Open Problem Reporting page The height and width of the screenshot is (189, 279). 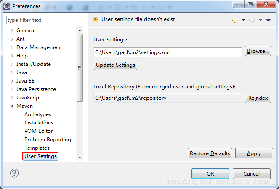pos(48,140)
